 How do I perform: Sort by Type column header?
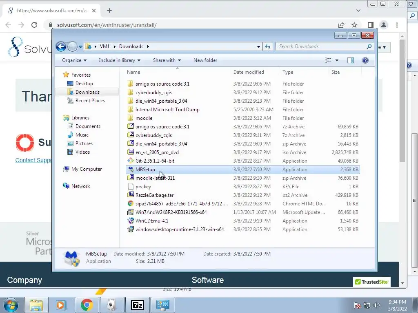point(288,72)
